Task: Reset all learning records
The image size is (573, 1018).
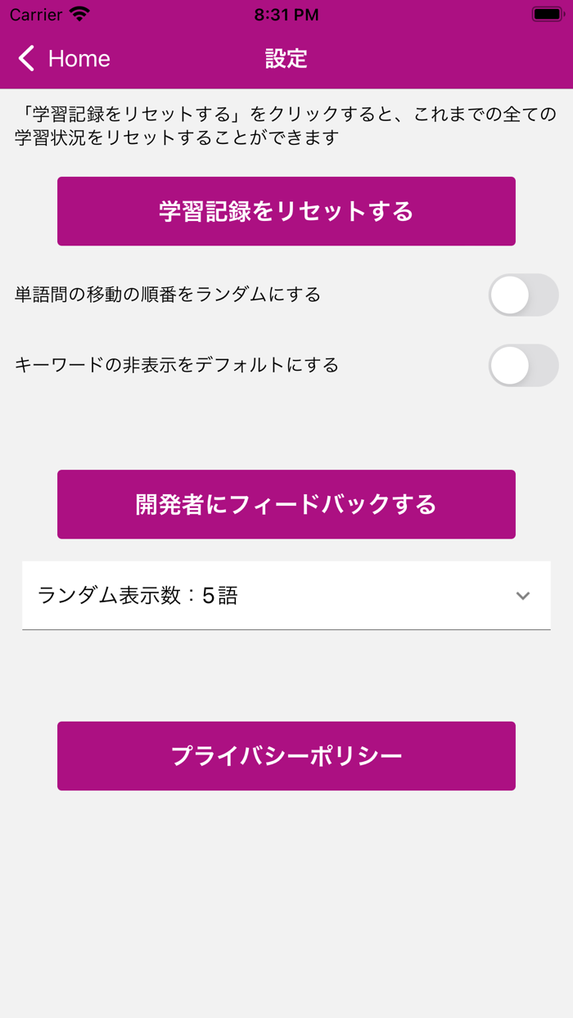Action: [286, 210]
